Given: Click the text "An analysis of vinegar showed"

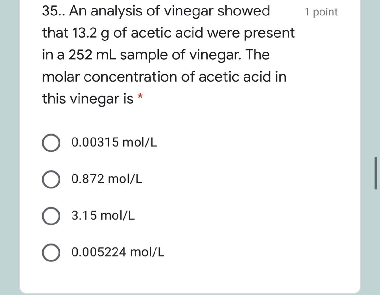Looking at the screenshot, I should [169, 12].
